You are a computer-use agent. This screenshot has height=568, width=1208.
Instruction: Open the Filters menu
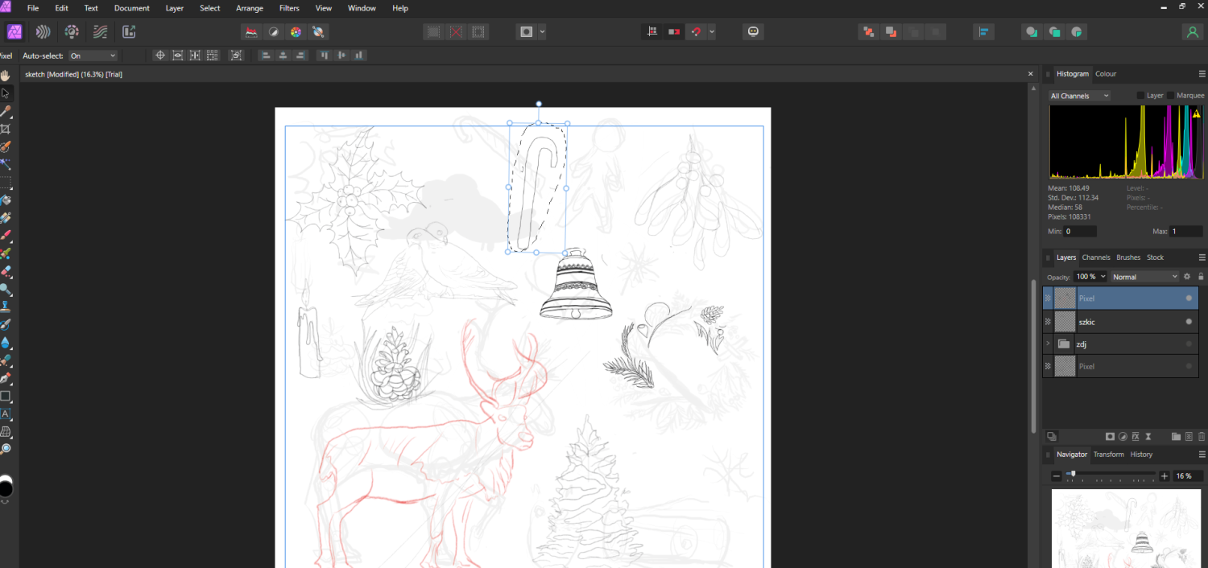click(289, 8)
